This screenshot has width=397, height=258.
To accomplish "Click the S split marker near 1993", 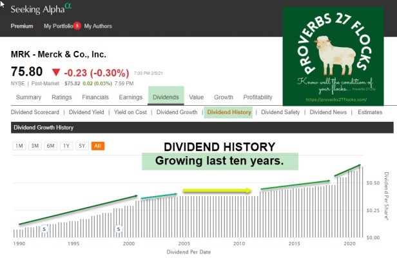I will [x=44, y=228].
